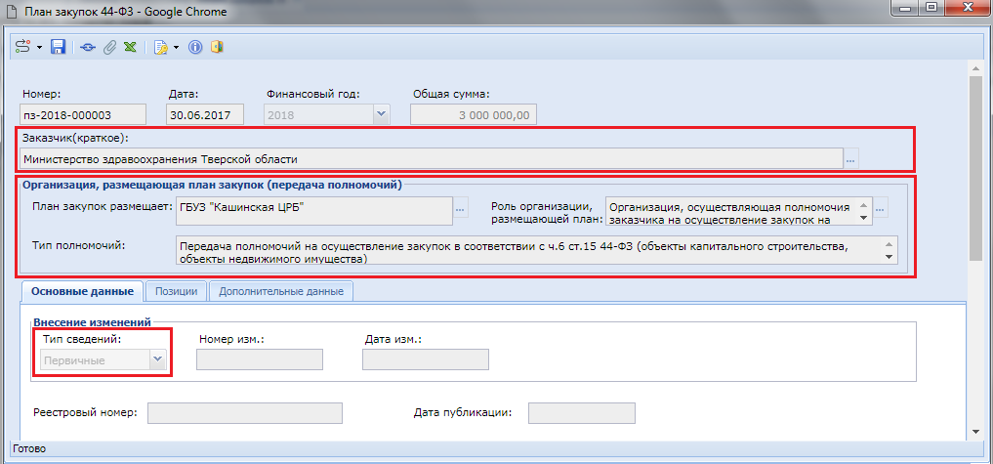This screenshot has width=993, height=464.
Task: Open the Дополнительные данные tab
Action: tap(281, 291)
